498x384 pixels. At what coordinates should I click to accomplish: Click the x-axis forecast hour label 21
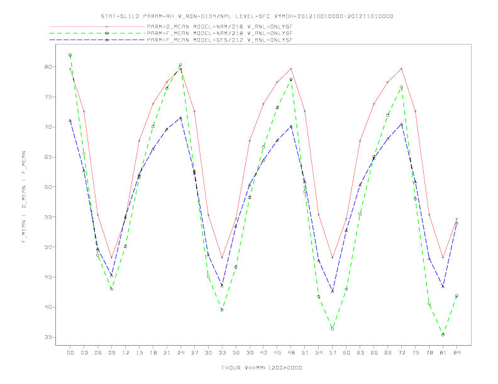[167, 353]
